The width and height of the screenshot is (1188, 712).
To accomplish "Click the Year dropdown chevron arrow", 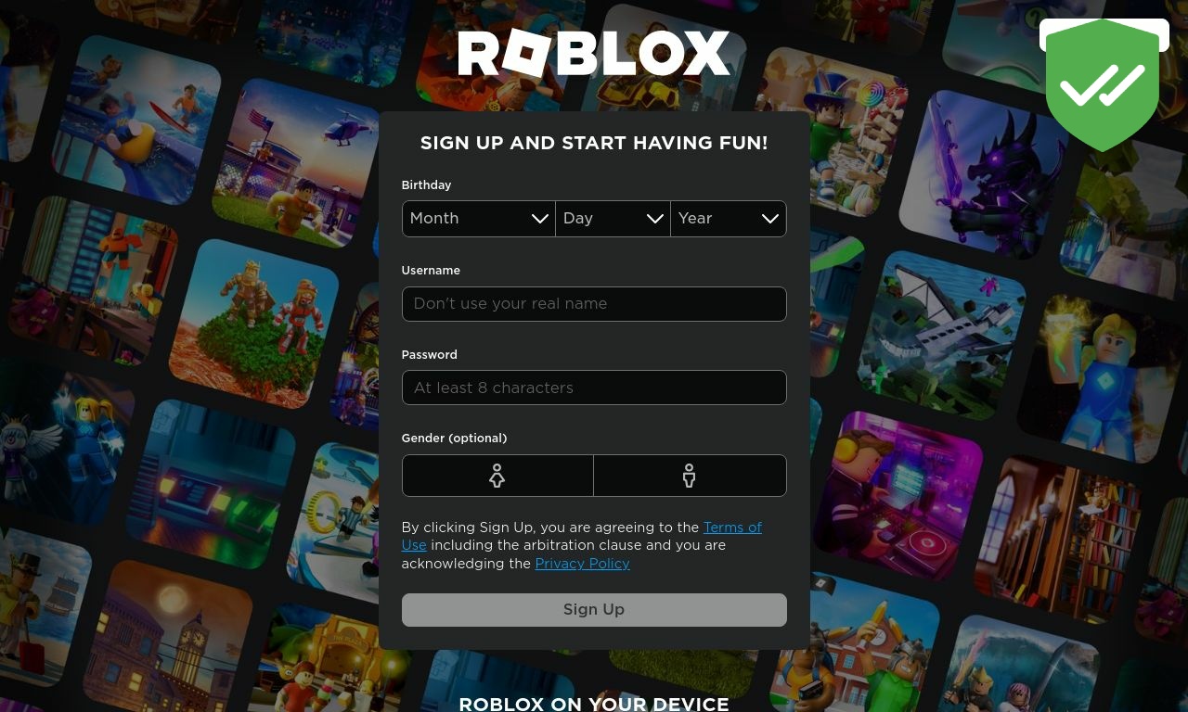I will [770, 219].
